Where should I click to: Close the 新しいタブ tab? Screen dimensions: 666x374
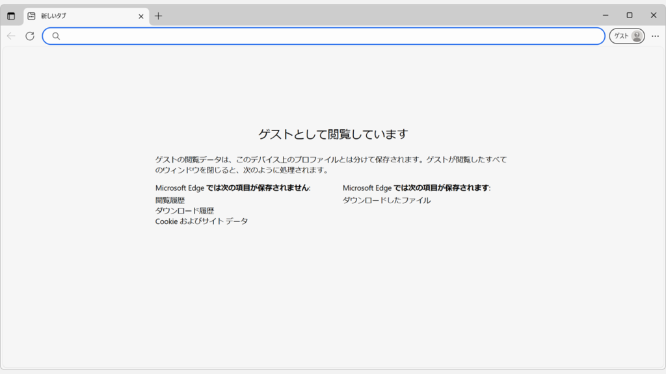tap(140, 15)
